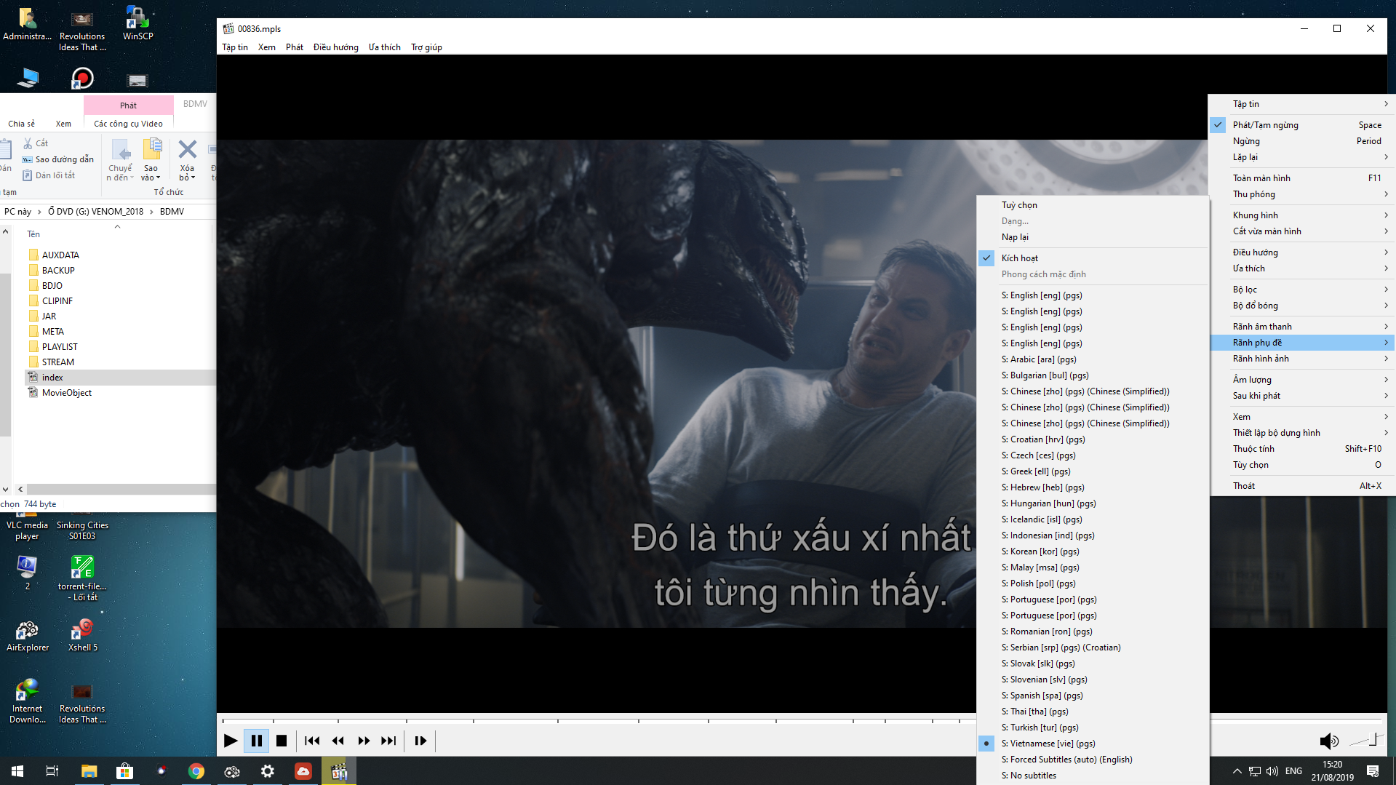
Task: Click the frame-step button
Action: (420, 741)
